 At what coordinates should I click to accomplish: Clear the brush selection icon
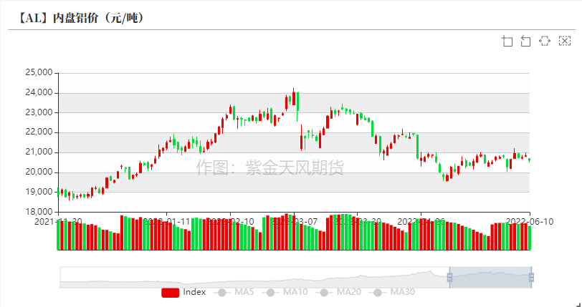[564, 41]
